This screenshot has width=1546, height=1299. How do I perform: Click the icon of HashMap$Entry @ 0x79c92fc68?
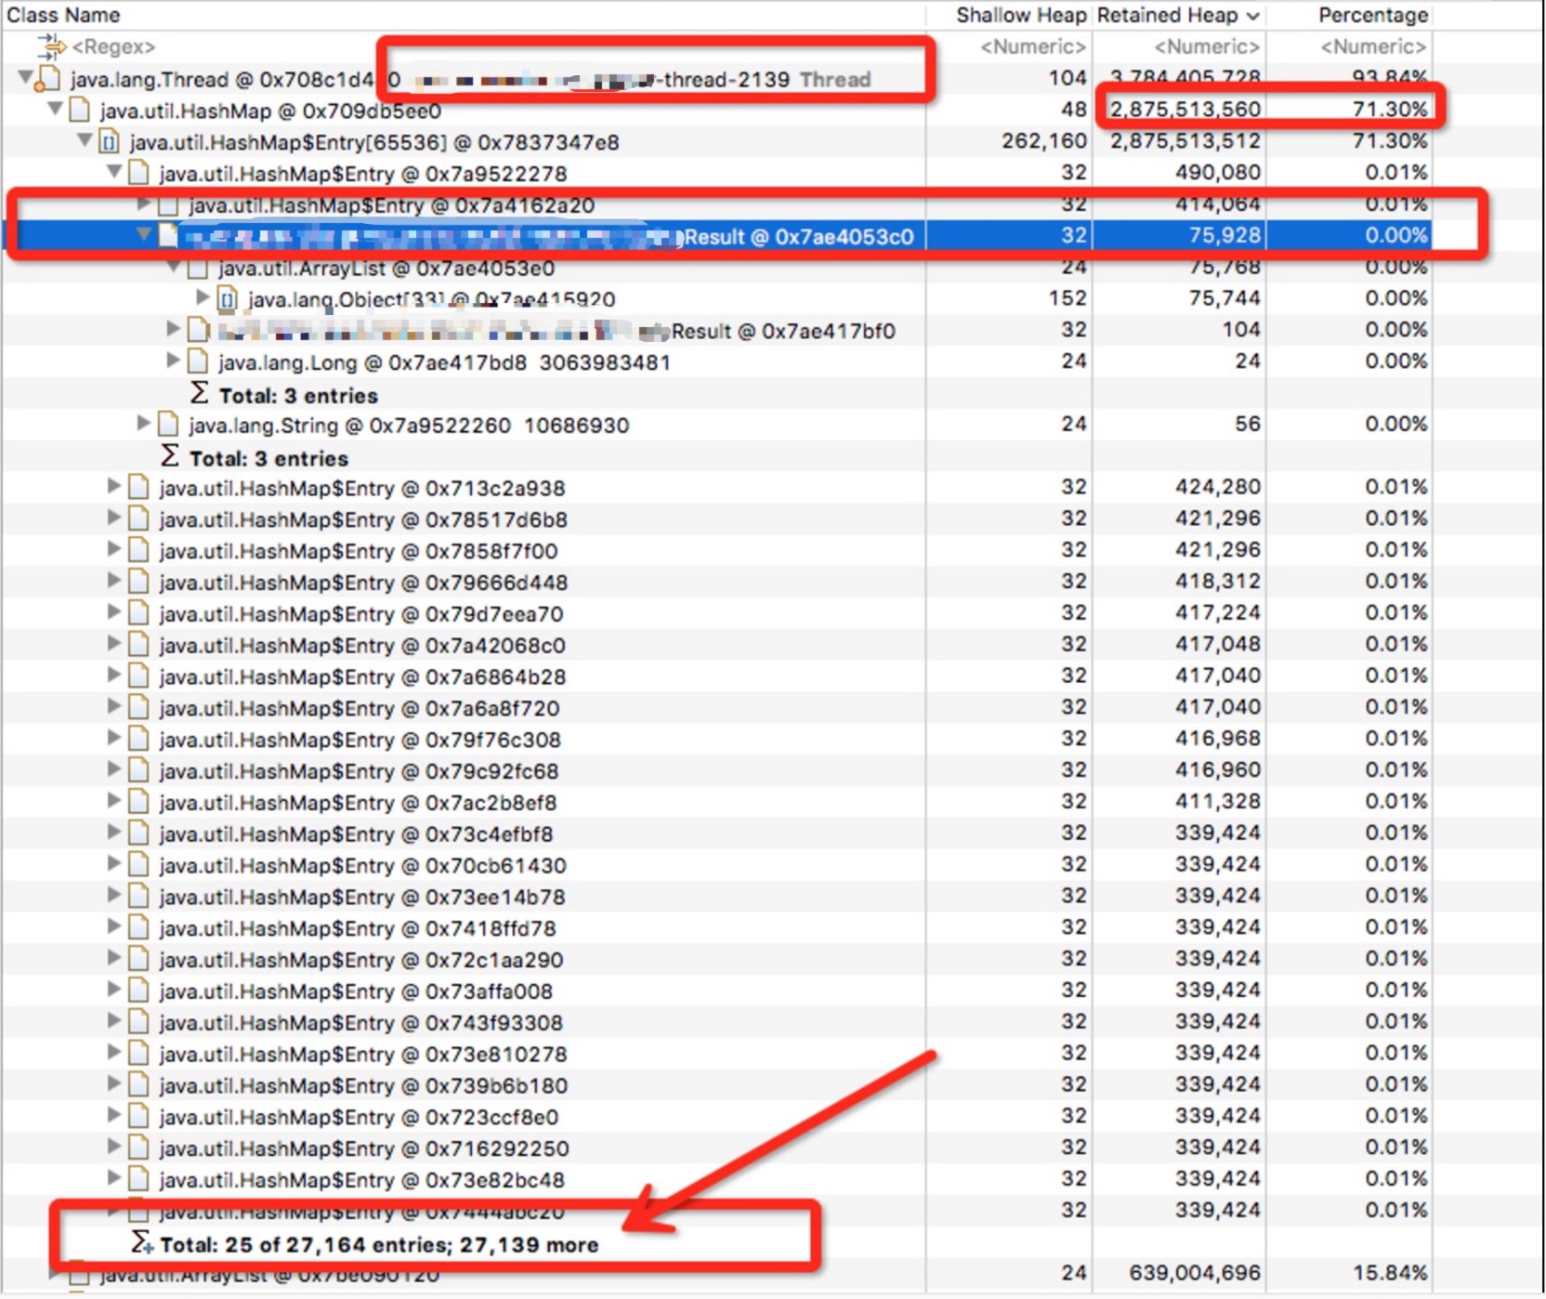(139, 771)
